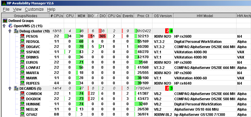This screenshot has height=117, width=251.
Task: Collapse the OpenVMS tree node
Action: click(x=4, y=26)
